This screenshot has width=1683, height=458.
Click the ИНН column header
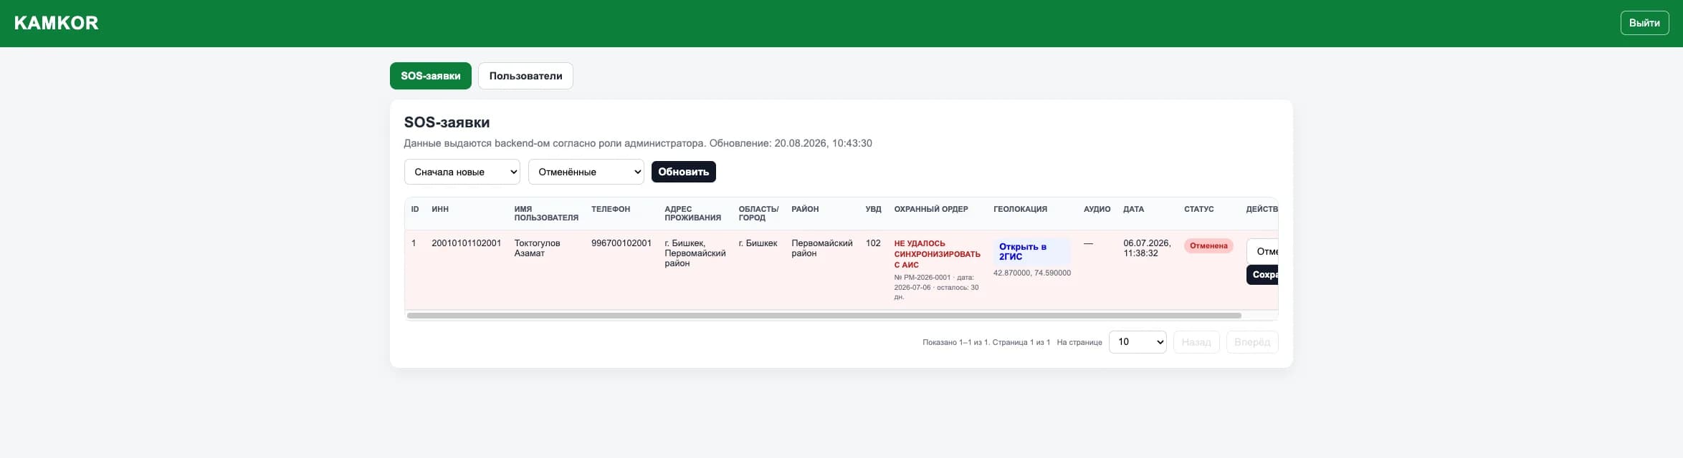point(440,209)
